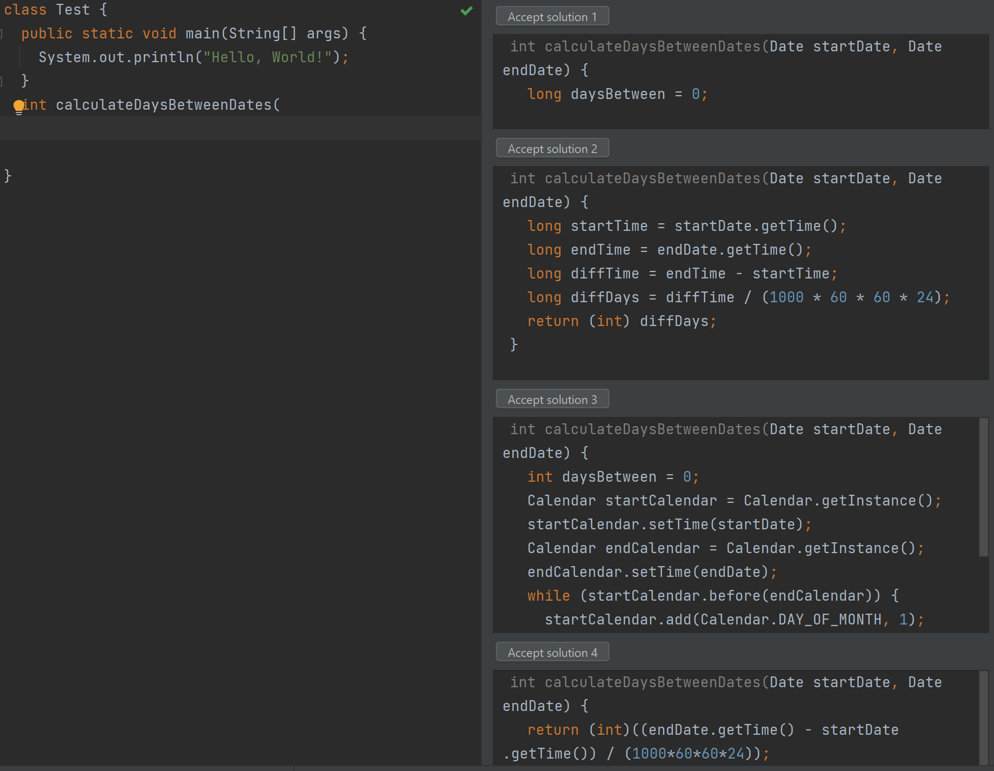Click 'long endTime = endDate.getTime();' line

(x=670, y=250)
